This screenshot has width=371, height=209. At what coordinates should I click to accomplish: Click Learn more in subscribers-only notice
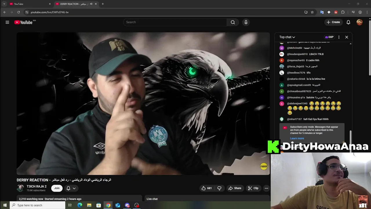297,138
